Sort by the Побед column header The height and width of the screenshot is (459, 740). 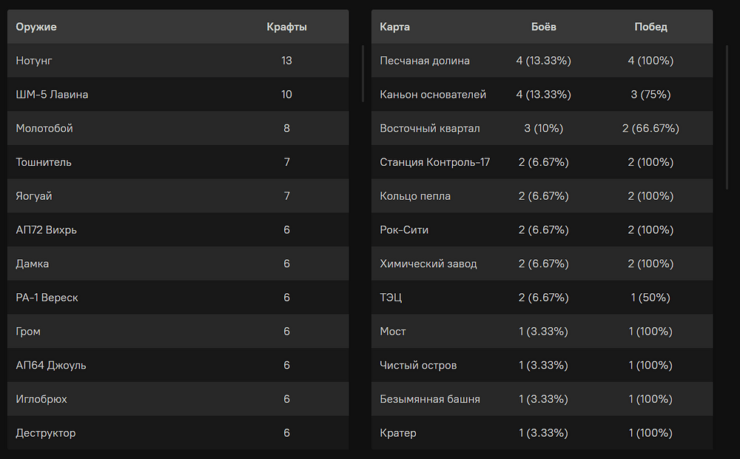[650, 27]
